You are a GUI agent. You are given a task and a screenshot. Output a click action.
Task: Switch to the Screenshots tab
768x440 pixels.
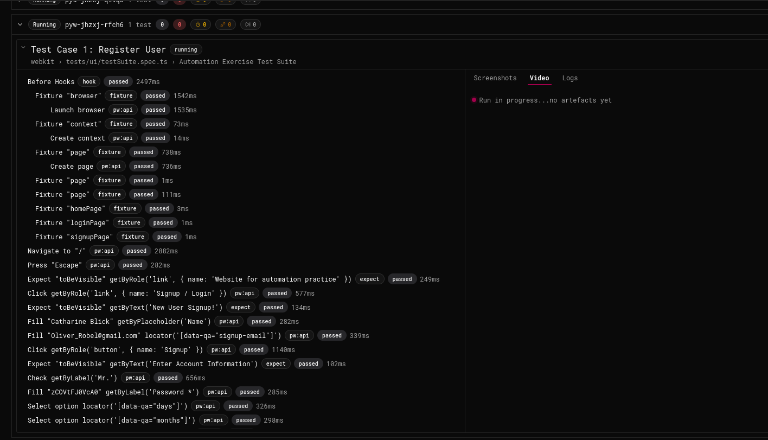pyautogui.click(x=495, y=78)
